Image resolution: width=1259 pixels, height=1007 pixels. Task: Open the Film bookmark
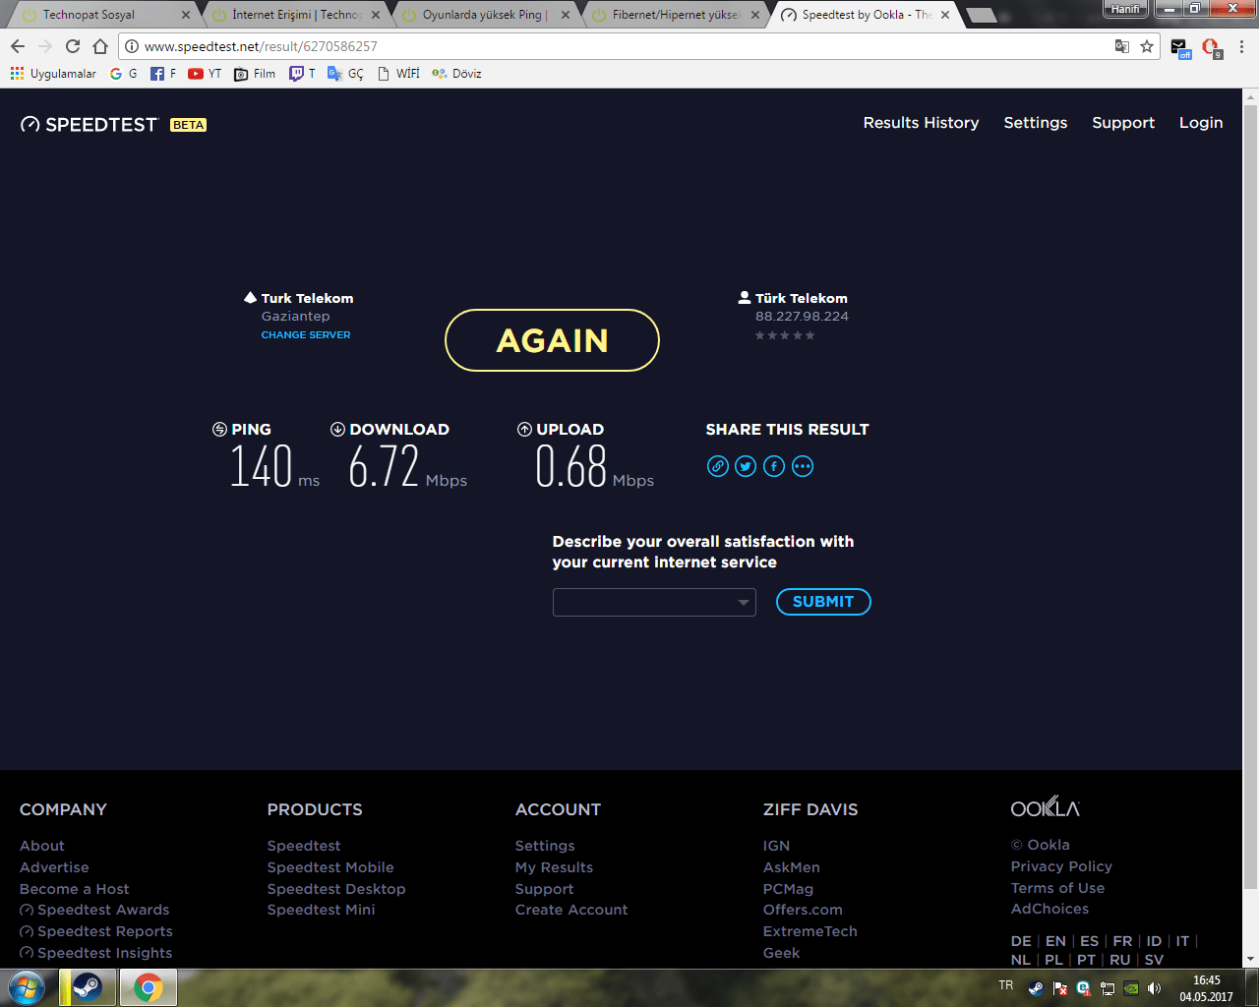255,74
